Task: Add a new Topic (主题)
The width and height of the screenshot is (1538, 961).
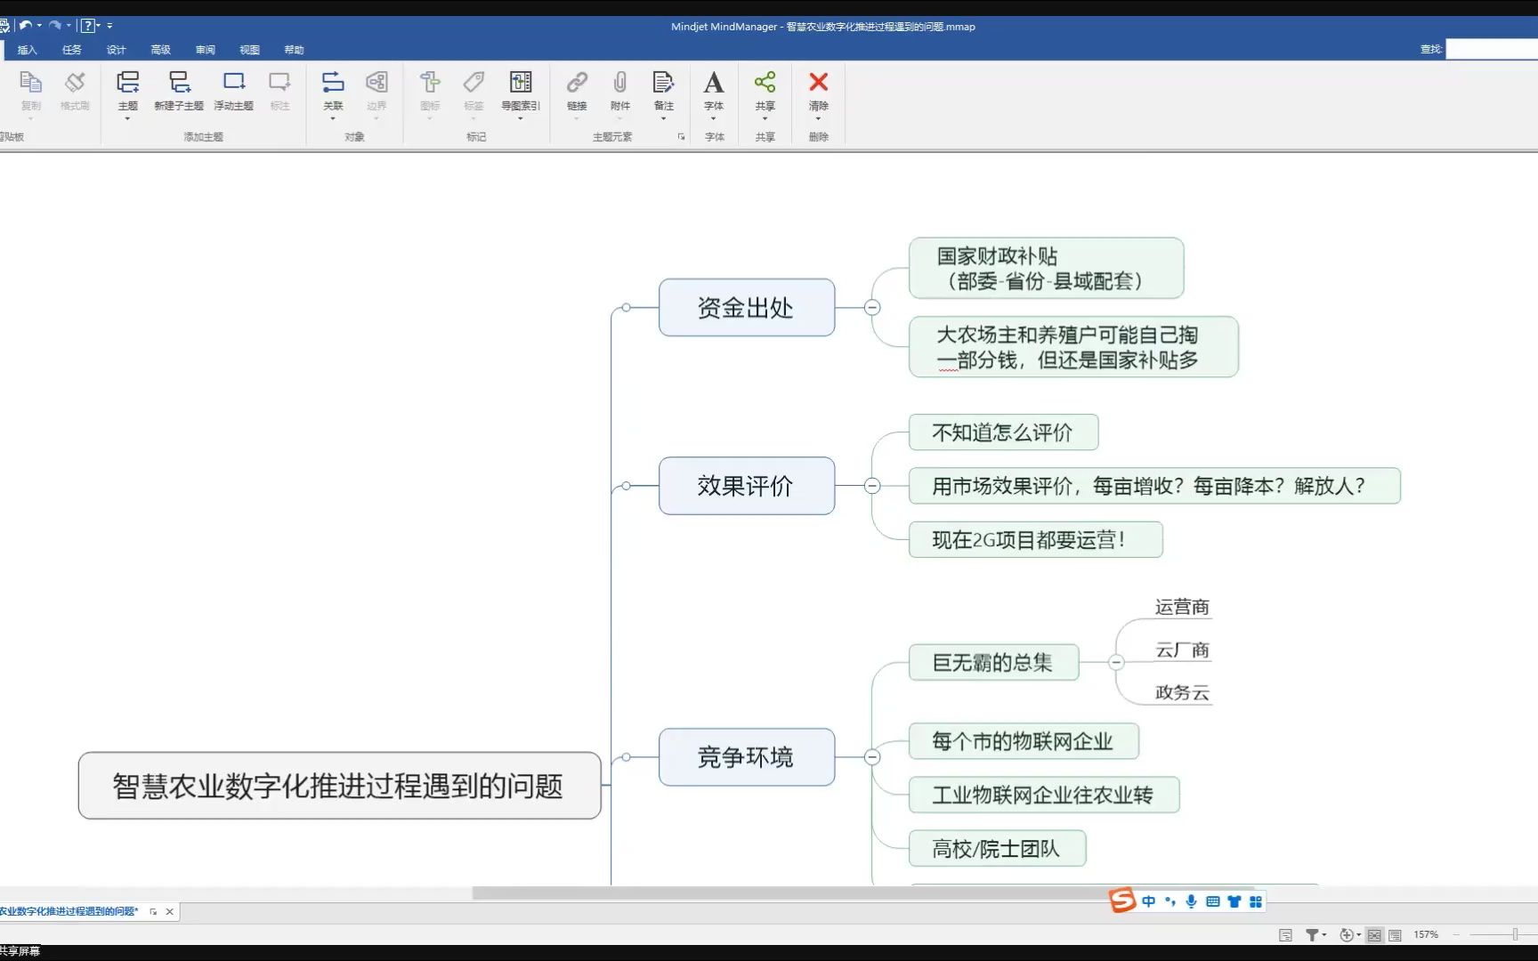Action: (x=128, y=83)
